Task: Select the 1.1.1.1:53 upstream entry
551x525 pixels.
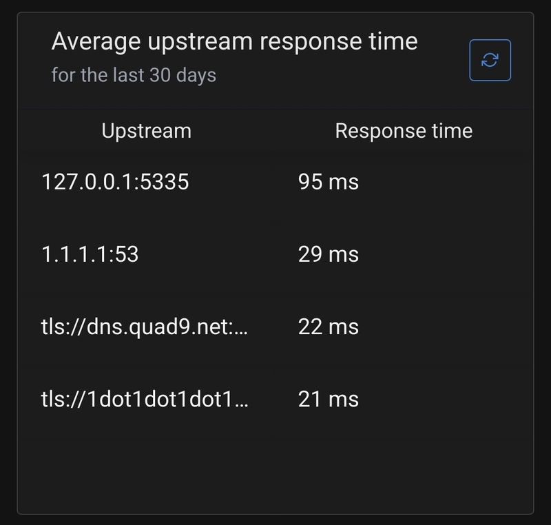Action: (90, 254)
